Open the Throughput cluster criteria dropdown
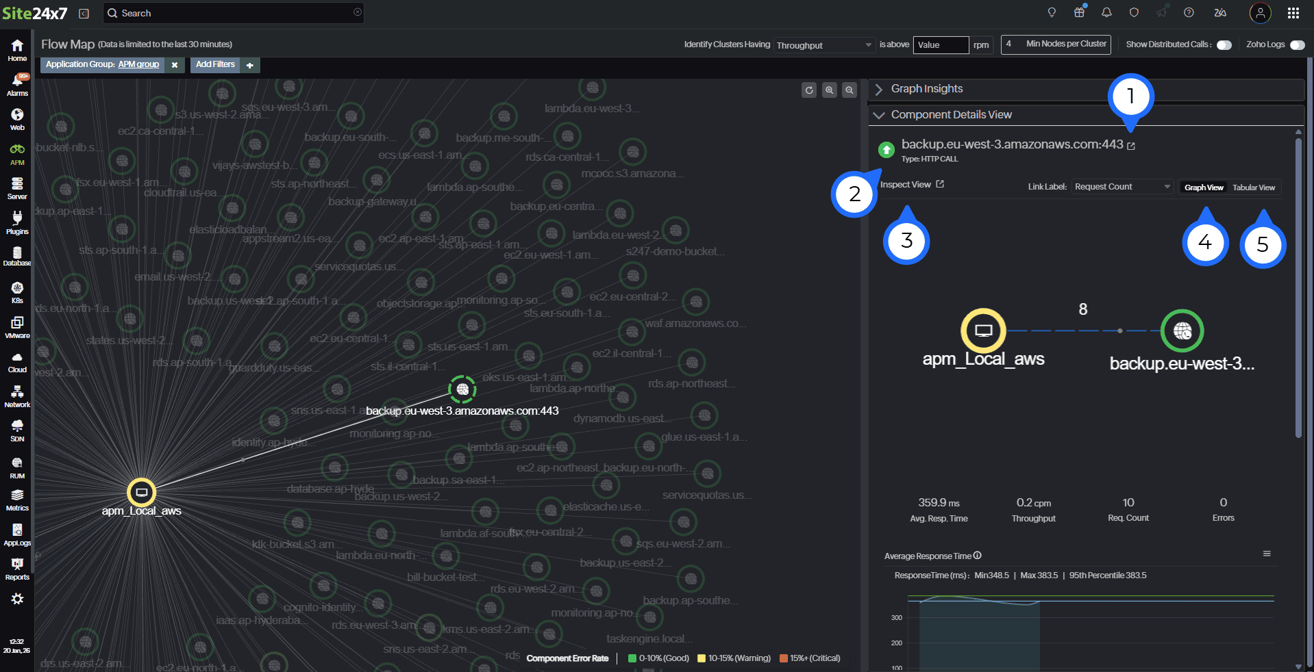This screenshot has width=1314, height=672. pos(824,45)
